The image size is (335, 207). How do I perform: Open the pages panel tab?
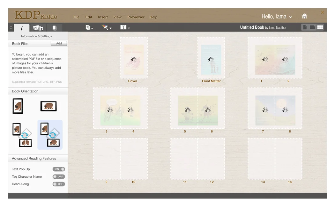pos(54,28)
